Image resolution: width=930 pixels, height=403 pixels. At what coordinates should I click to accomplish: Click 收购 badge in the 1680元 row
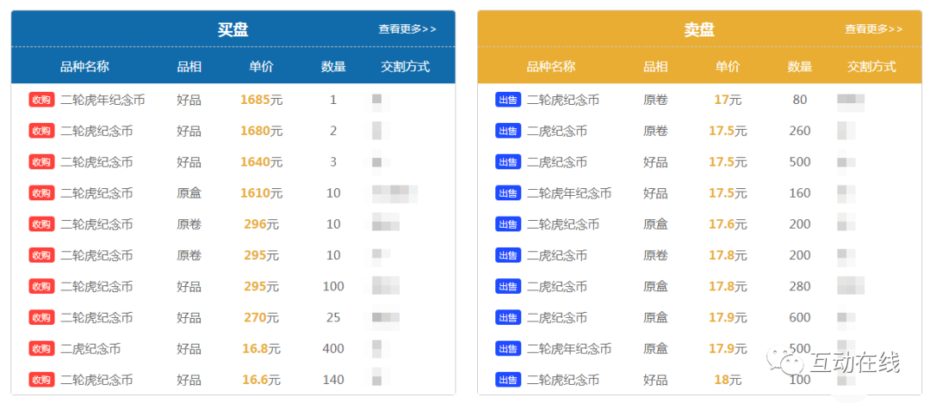(x=41, y=131)
